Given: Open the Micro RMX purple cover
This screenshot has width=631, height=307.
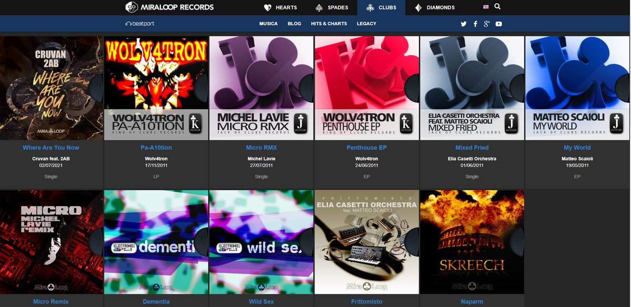Looking at the screenshot, I should (261, 88).
